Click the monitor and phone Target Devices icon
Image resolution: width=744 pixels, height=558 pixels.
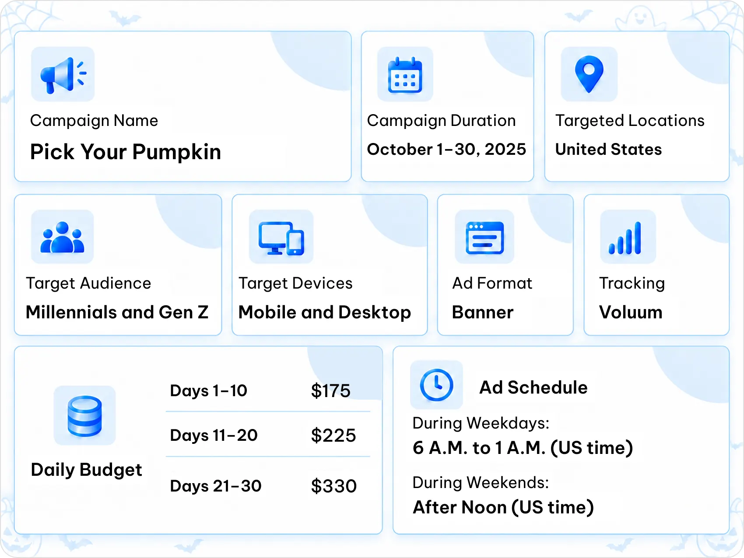click(x=281, y=237)
